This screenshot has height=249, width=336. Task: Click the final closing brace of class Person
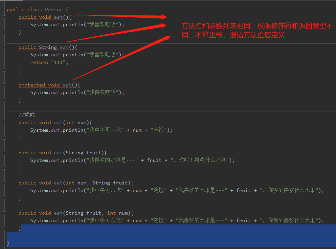click(8, 243)
